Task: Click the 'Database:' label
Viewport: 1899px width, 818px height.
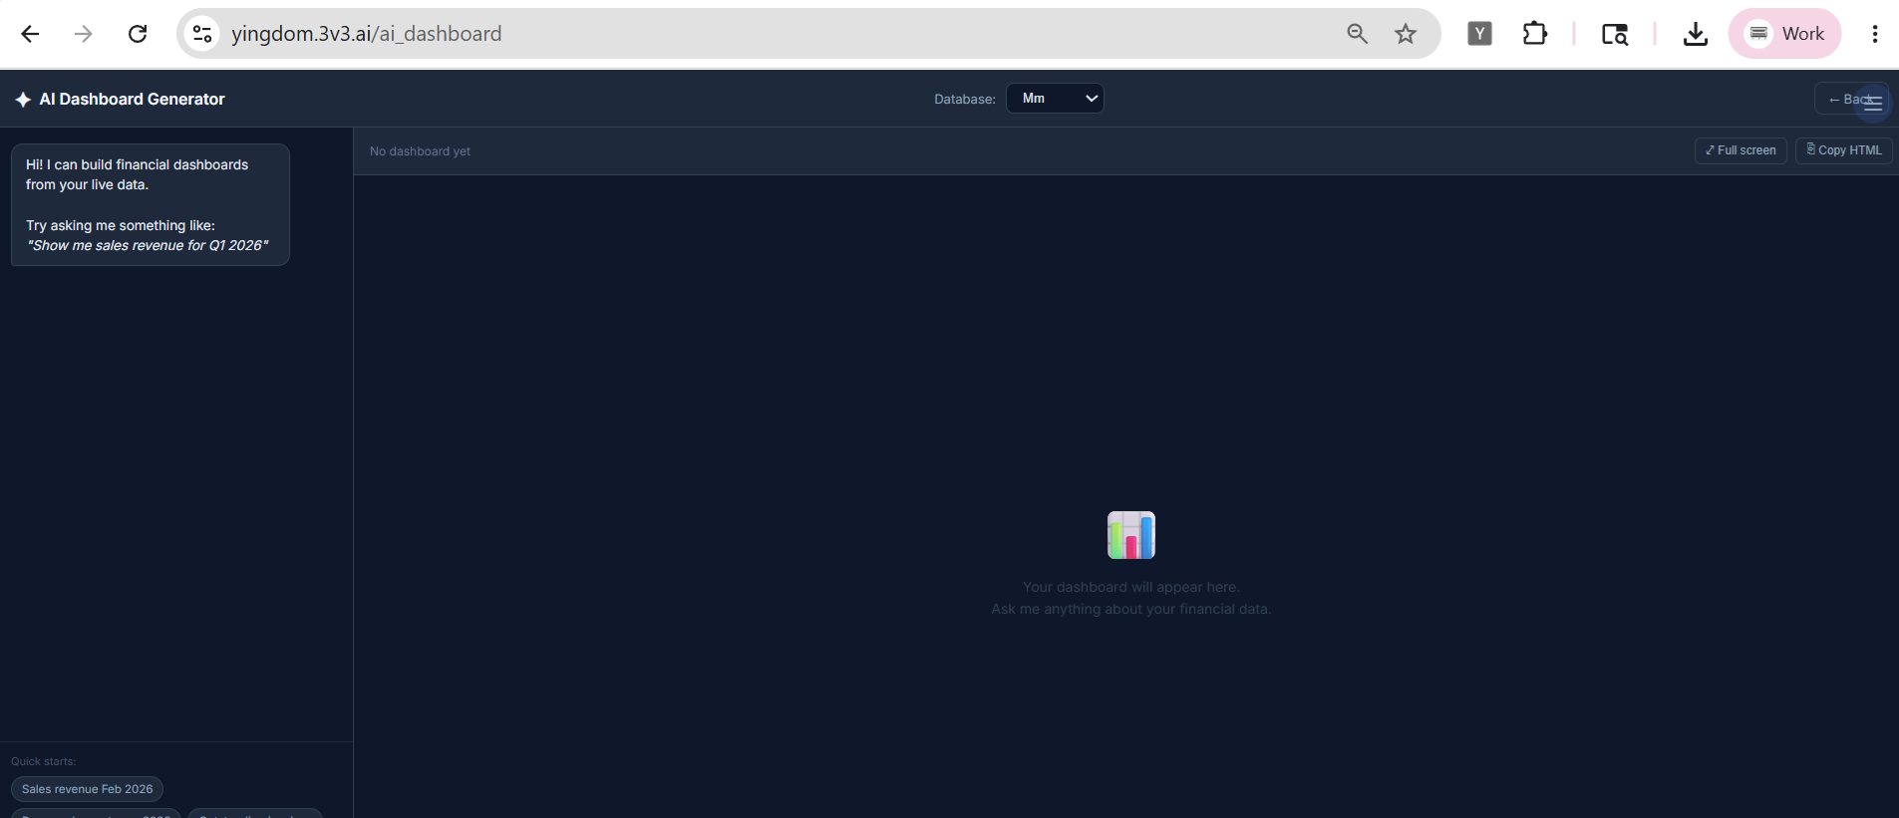Action: 964,100
